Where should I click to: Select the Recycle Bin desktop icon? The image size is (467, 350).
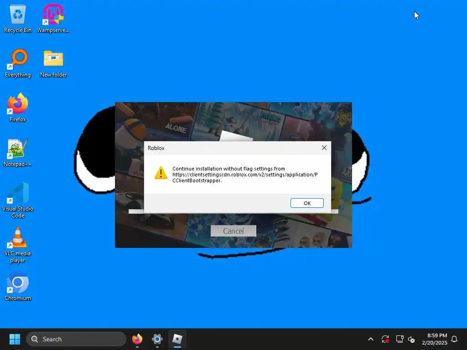tap(18, 18)
